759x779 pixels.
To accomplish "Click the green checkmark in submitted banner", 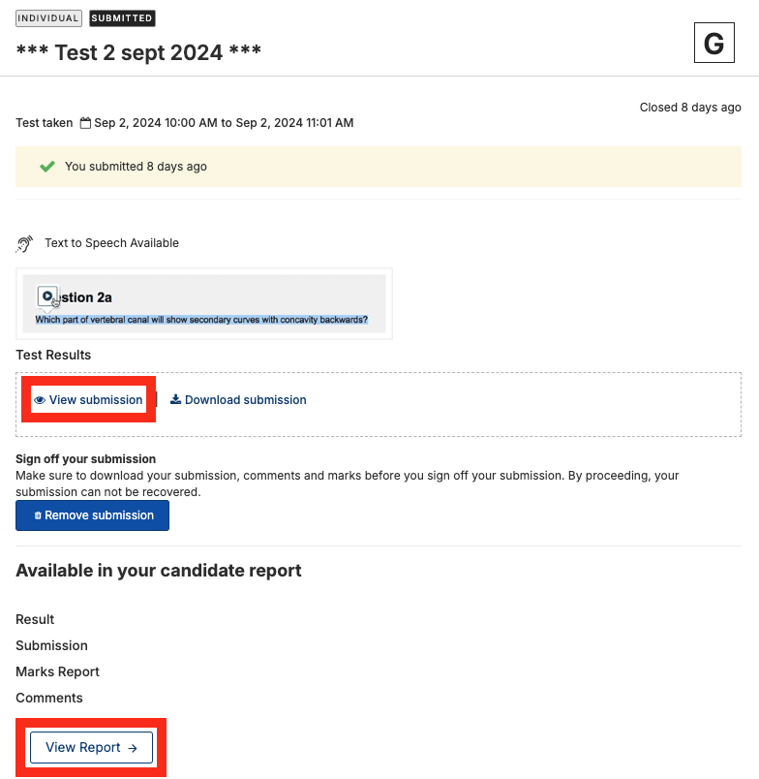I will [47, 167].
